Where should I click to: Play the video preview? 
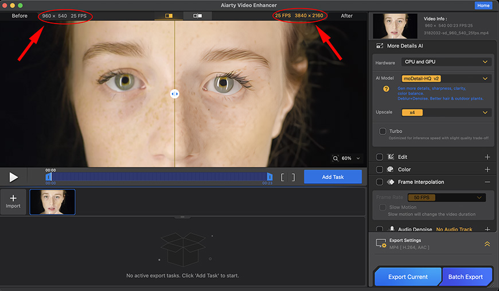pyautogui.click(x=13, y=177)
